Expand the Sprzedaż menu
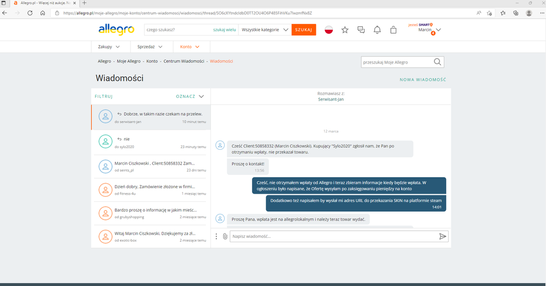The width and height of the screenshot is (546, 286). click(150, 46)
